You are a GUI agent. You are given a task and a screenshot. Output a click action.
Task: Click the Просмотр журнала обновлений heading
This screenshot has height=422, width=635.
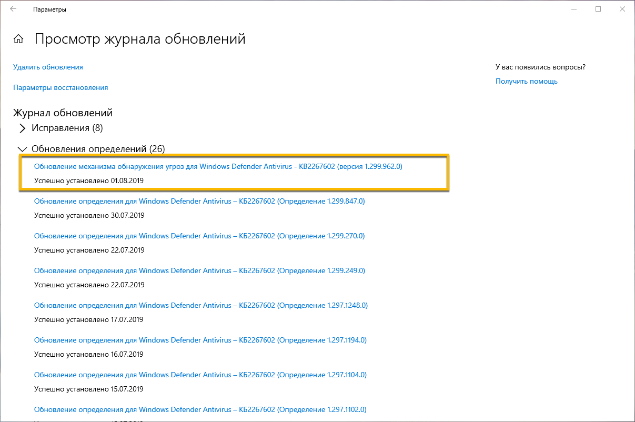(x=139, y=38)
